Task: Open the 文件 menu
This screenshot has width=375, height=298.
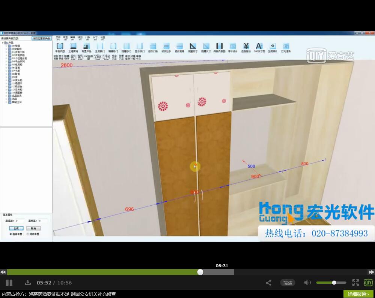Action: [58, 38]
